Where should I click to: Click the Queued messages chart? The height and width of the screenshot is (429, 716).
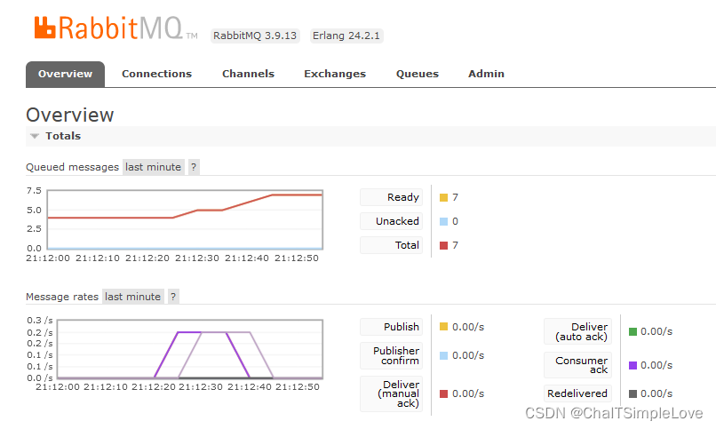(185, 220)
